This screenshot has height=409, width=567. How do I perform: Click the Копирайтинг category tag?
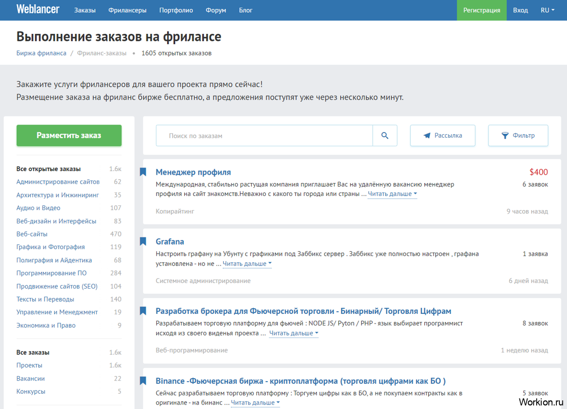click(175, 211)
